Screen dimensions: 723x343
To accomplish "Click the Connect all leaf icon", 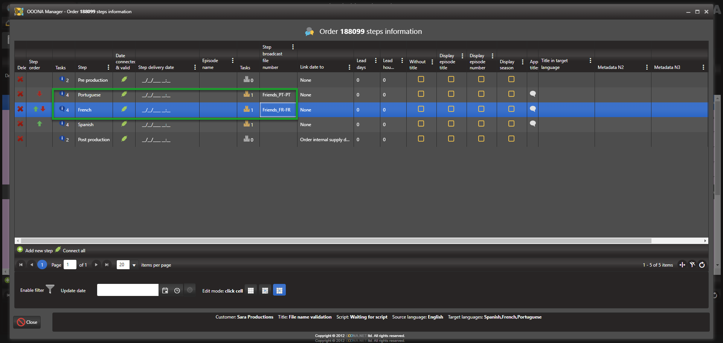I will (58, 250).
